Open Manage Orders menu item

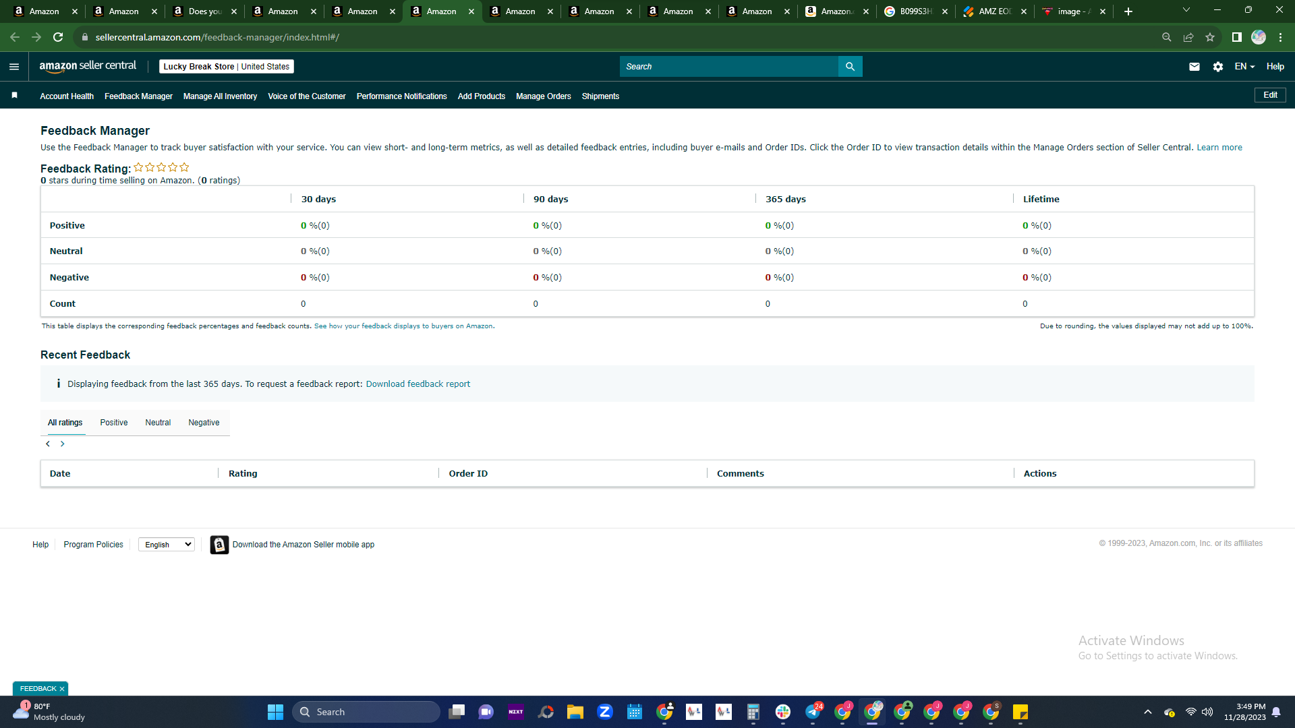click(x=544, y=96)
